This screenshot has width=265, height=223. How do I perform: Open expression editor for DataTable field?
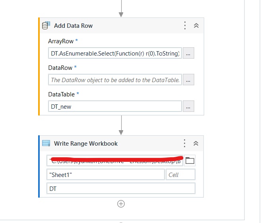(188, 106)
